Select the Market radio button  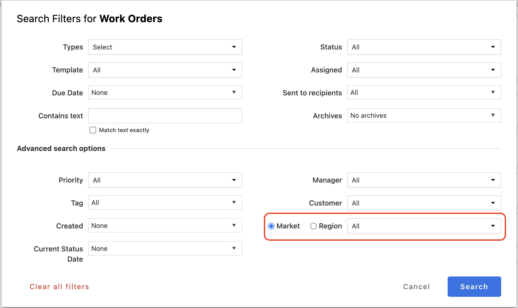[271, 226]
